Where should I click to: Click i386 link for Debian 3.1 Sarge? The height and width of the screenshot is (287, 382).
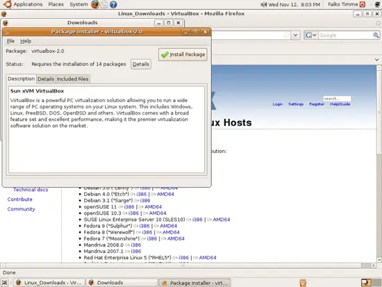point(145,200)
